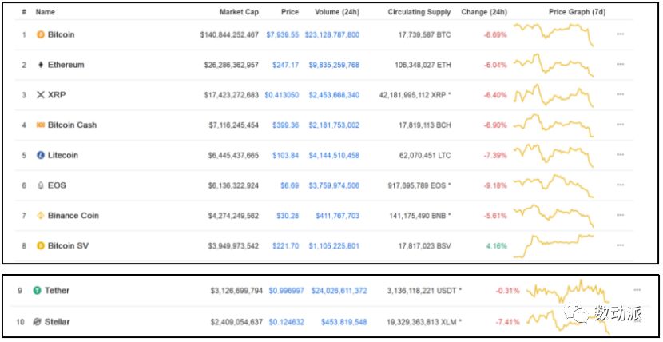
Task: Open the more options menu for Binance Coin row
Action: tap(621, 215)
